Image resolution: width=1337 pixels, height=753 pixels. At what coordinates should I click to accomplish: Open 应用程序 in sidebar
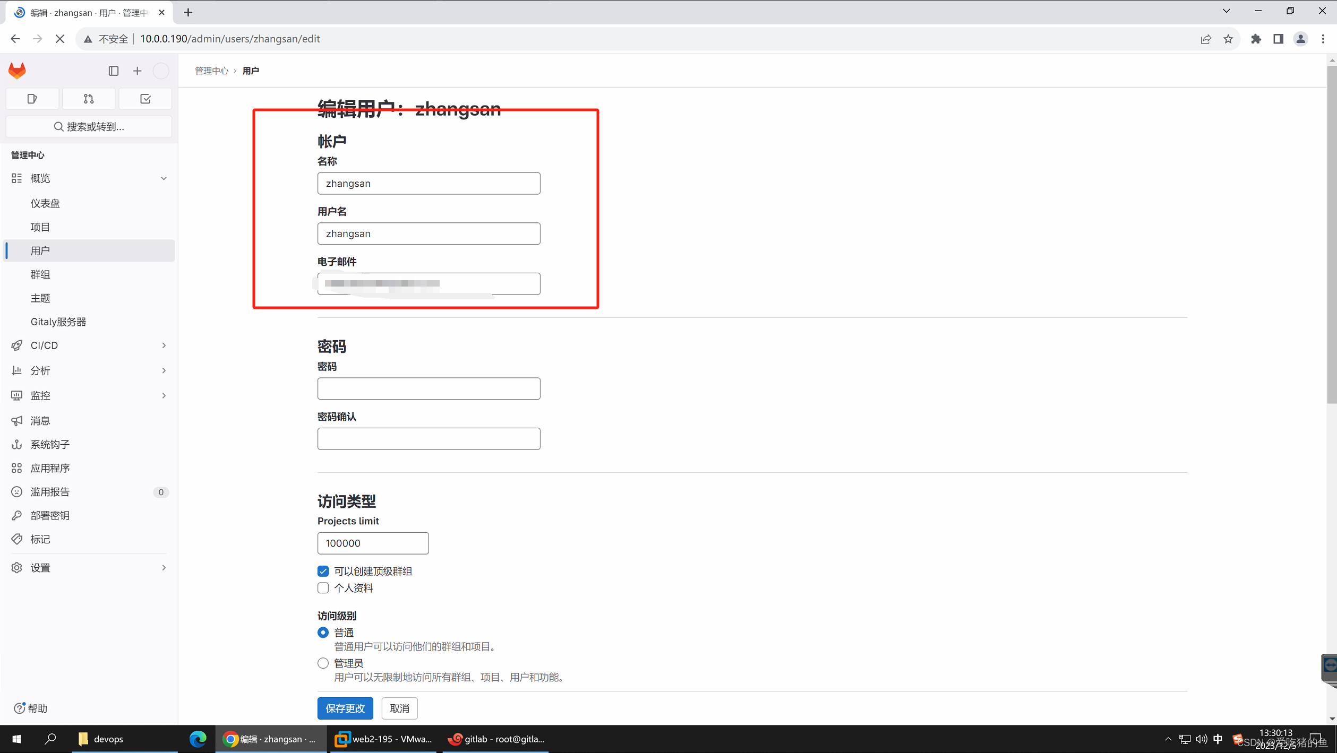89,468
